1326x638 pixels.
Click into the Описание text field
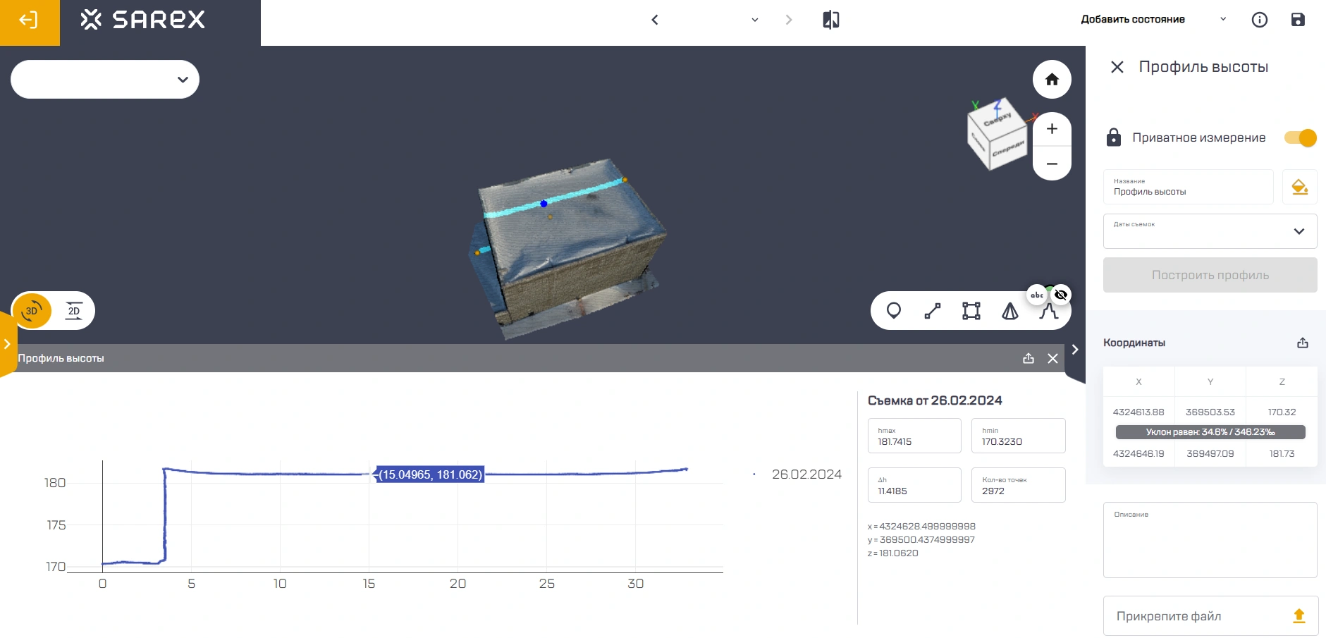[1209, 543]
